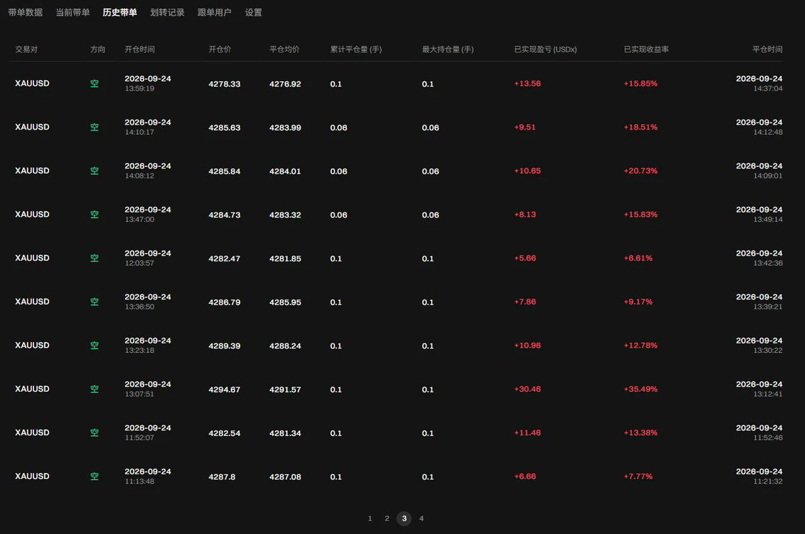
Task: Go to the 划转记录 tab
Action: pyautogui.click(x=168, y=13)
